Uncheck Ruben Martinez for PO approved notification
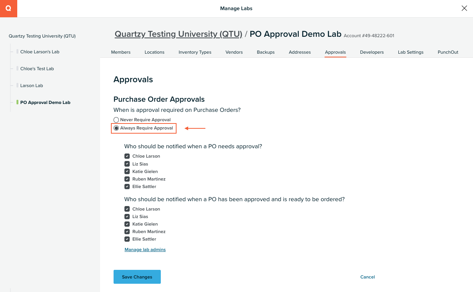 127,232
